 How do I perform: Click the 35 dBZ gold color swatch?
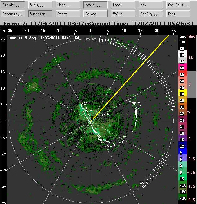[x=183, y=99]
